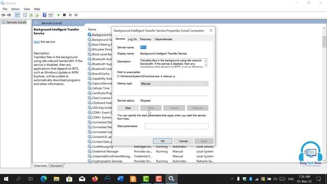
Task: Open Word from the taskbar
Action: (x=121, y=179)
